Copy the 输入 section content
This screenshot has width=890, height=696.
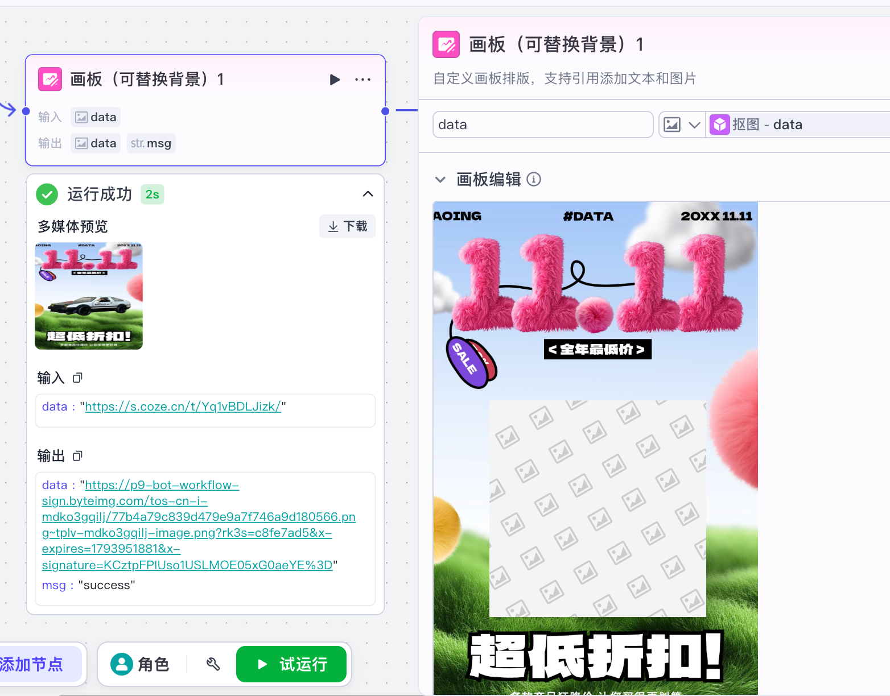tap(78, 378)
